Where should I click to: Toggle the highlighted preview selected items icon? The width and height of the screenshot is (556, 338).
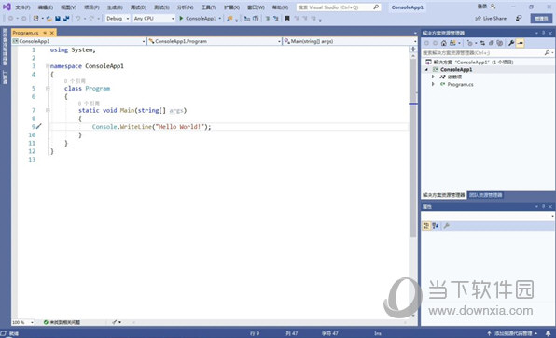click(x=520, y=43)
